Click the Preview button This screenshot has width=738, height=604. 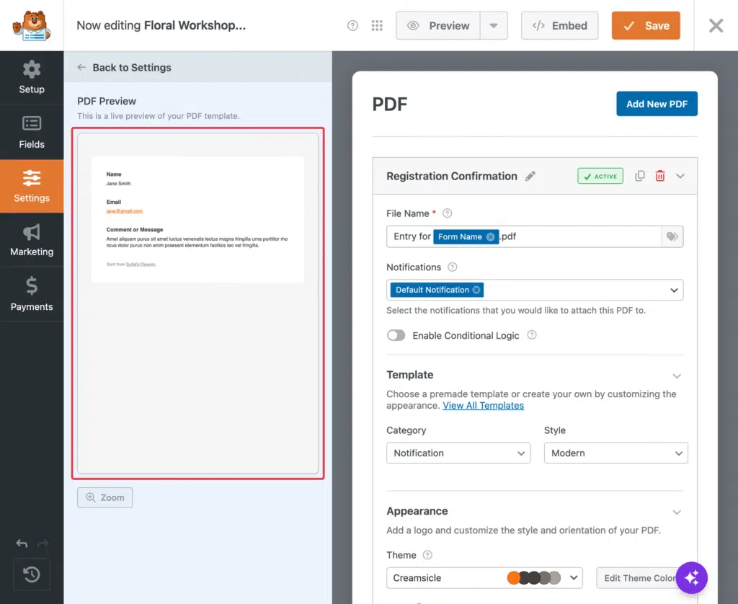[438, 25]
